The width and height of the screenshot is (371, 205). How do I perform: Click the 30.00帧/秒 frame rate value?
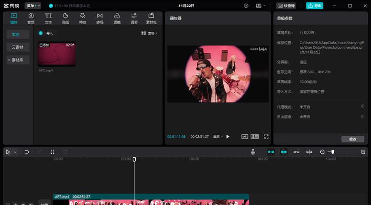pos(308,82)
